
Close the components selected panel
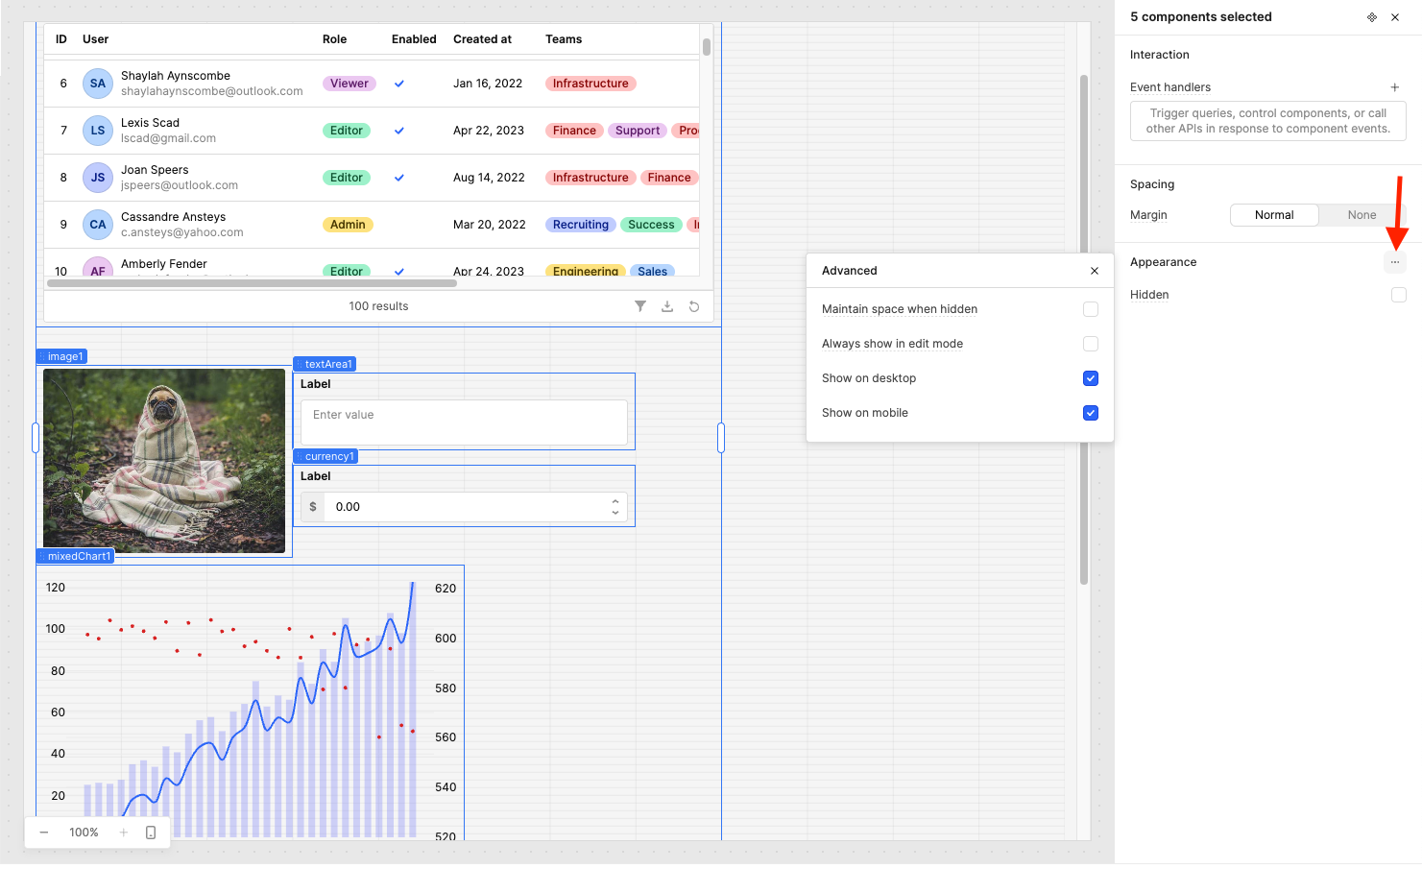click(x=1395, y=17)
